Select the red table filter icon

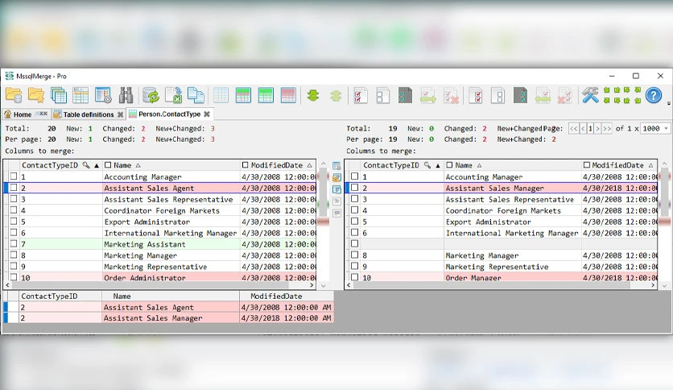[288, 95]
